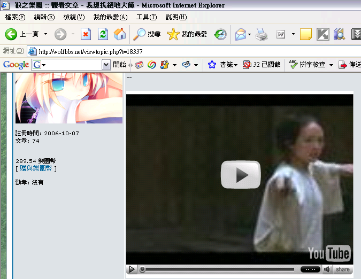The image size is (361, 279).
Task: Click the grey Forward arrow button
Action: 60,34
